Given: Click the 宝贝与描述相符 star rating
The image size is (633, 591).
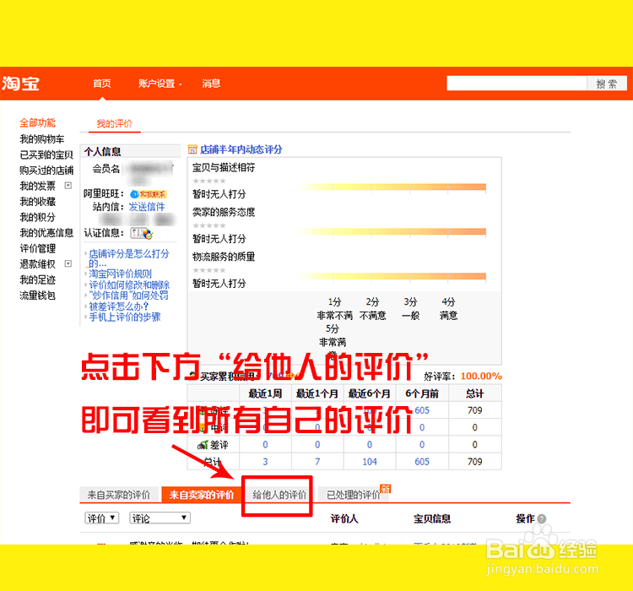Looking at the screenshot, I should 209,181.
